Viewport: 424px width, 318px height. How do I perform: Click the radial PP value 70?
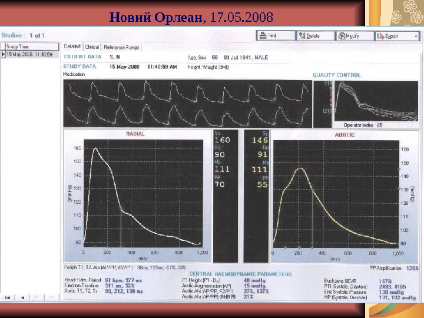[x=220, y=184]
